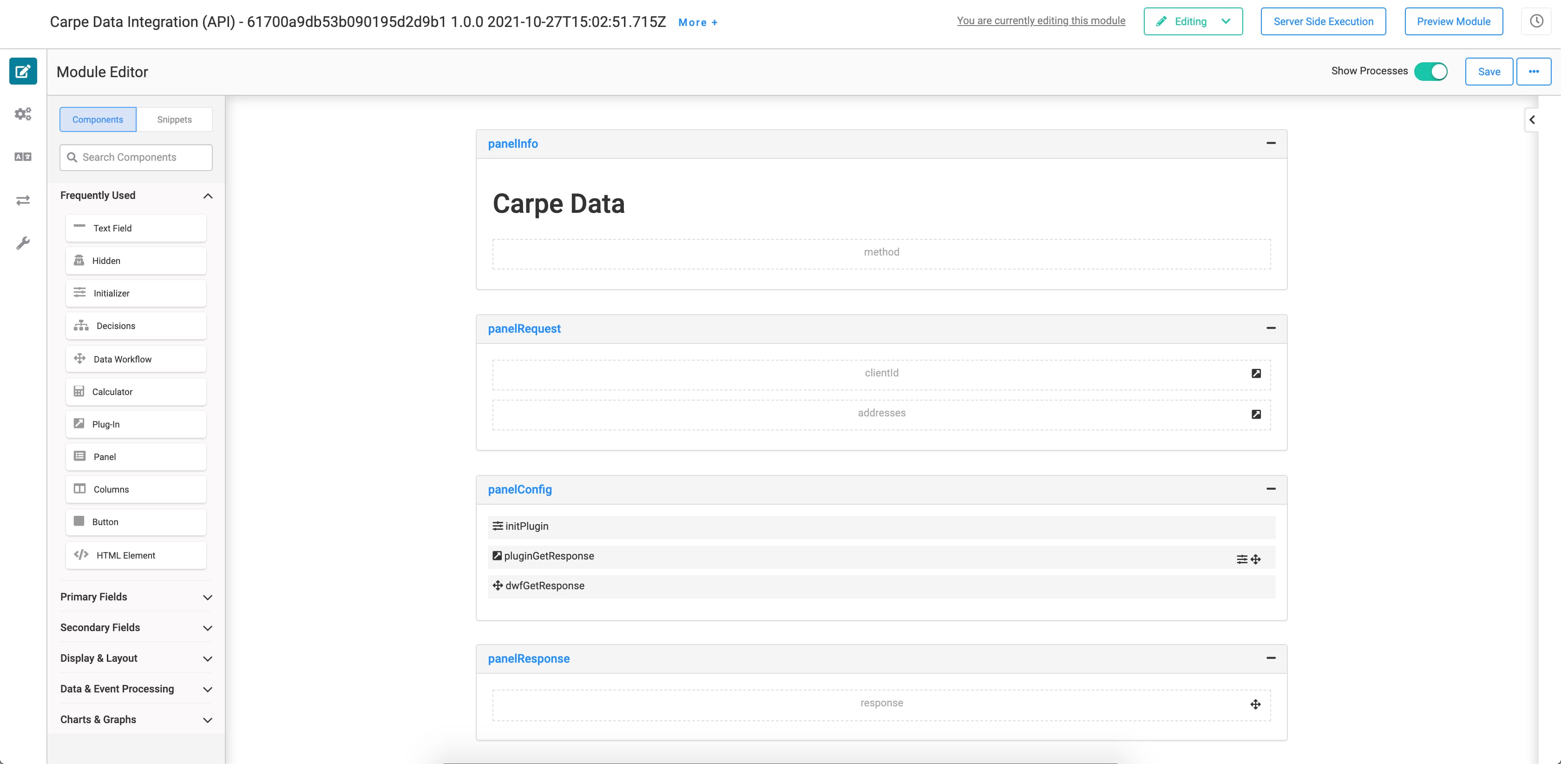
Task: Click the panelConfig title
Action: 520,489
